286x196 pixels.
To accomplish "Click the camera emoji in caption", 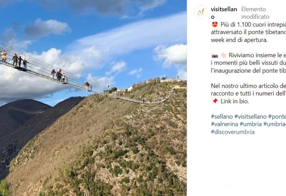I will coord(215,55).
